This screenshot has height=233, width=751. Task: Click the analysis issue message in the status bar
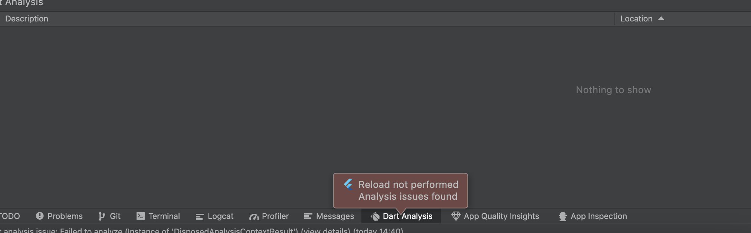(x=148, y=230)
